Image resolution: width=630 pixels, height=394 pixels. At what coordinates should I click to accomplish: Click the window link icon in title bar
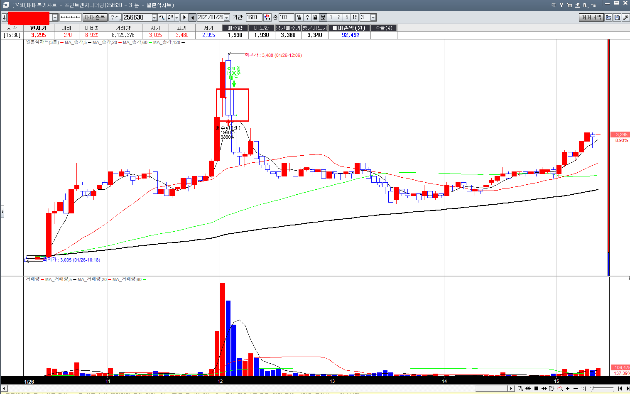click(569, 5)
